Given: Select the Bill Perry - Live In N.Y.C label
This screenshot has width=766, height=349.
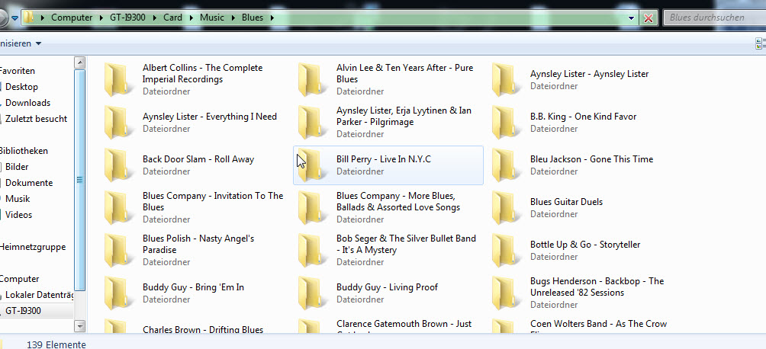Looking at the screenshot, I should point(384,159).
